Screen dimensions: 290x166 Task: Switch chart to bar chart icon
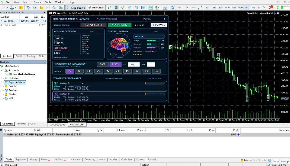coord(110,8)
